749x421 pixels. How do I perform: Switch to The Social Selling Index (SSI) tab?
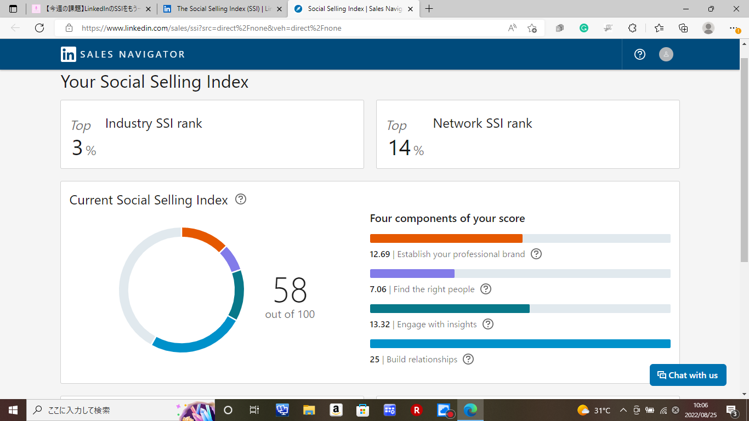point(222,9)
